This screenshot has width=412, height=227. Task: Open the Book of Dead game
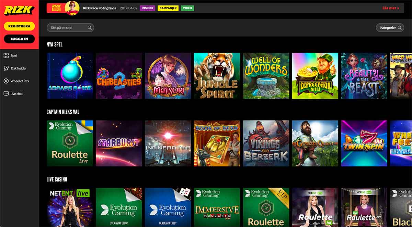(x=217, y=143)
